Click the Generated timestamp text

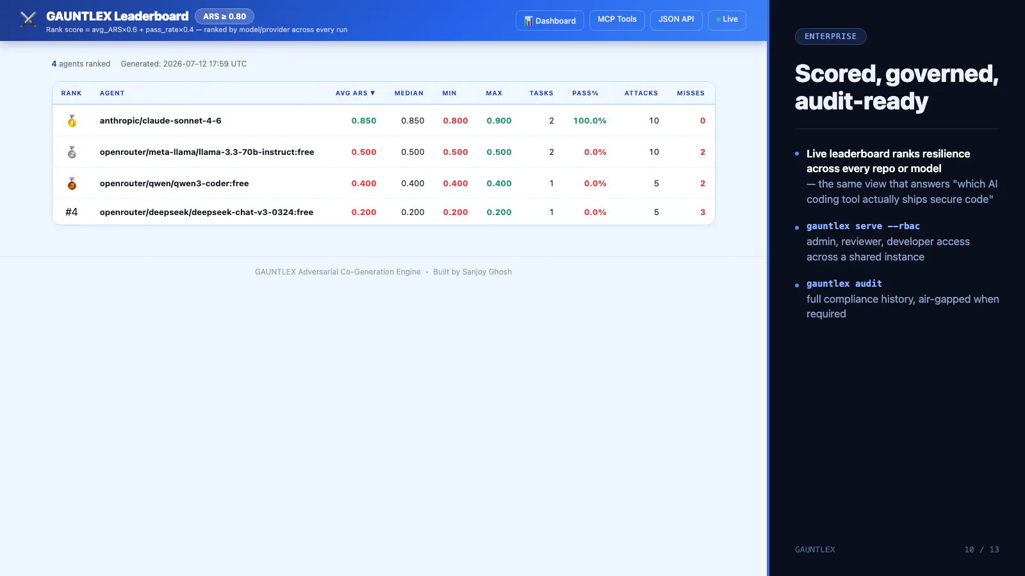184,64
